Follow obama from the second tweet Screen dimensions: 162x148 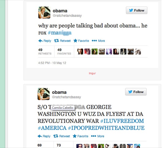click(136, 92)
